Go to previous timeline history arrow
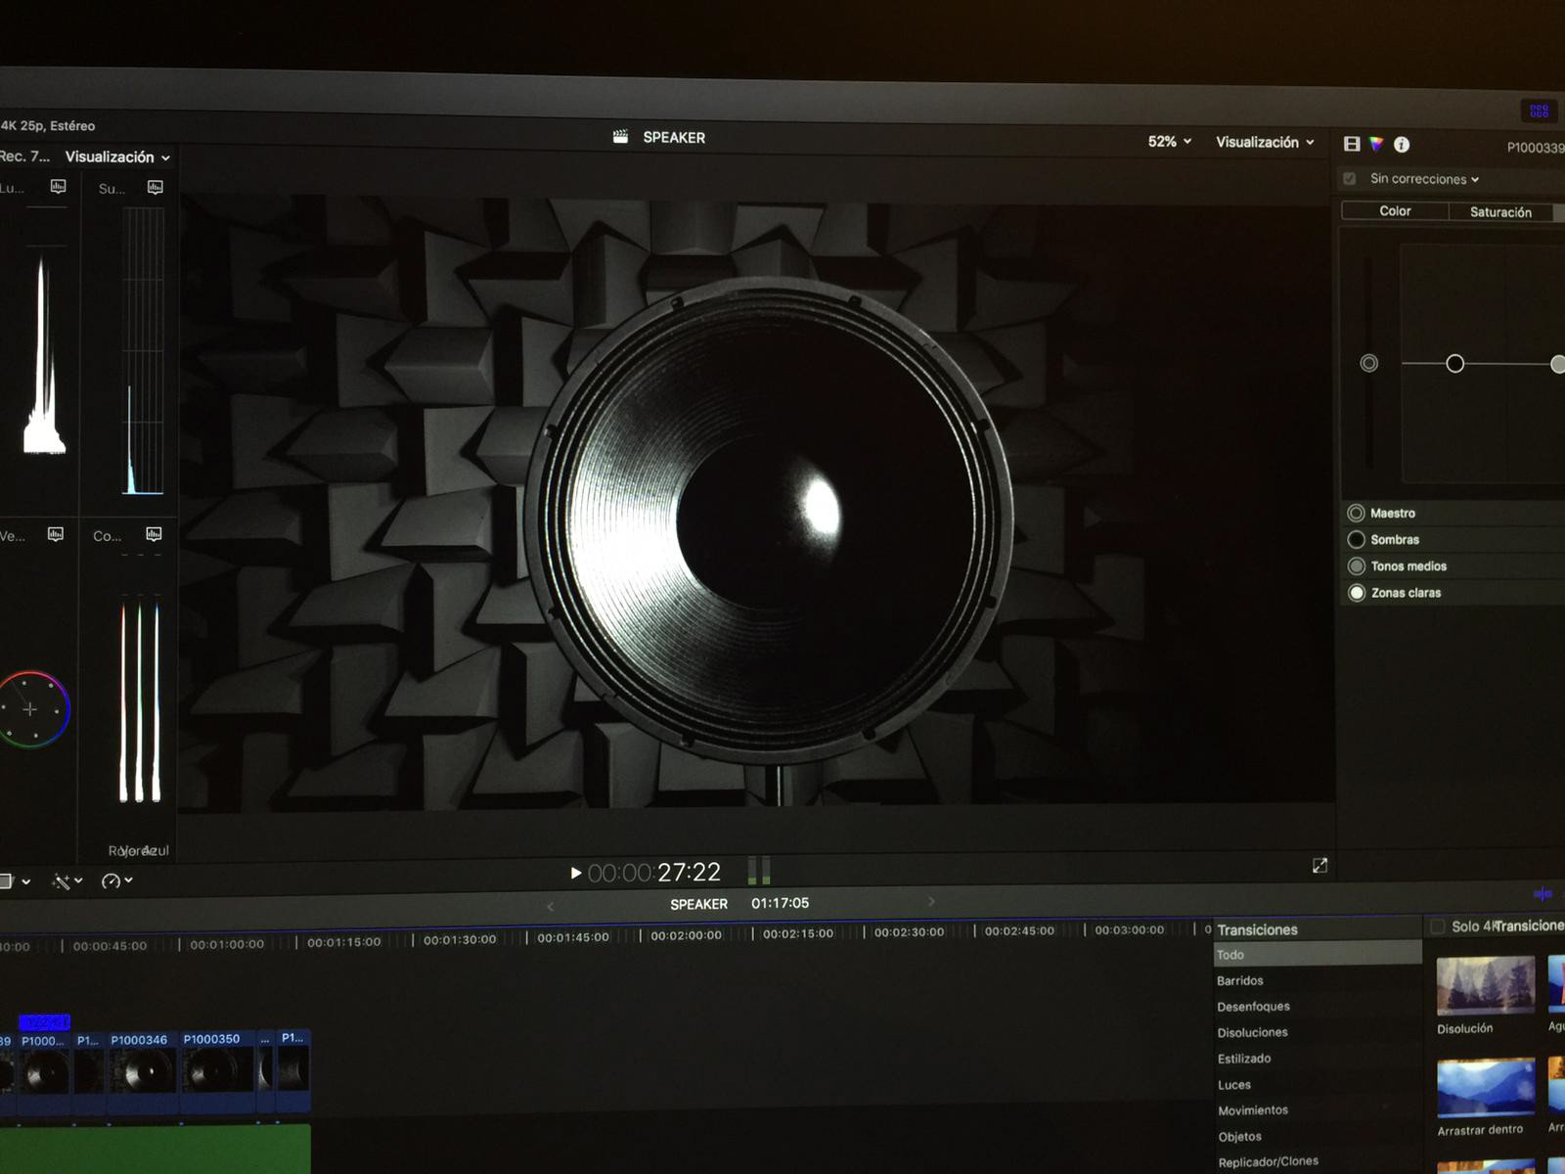Image resolution: width=1565 pixels, height=1174 pixels. [551, 906]
